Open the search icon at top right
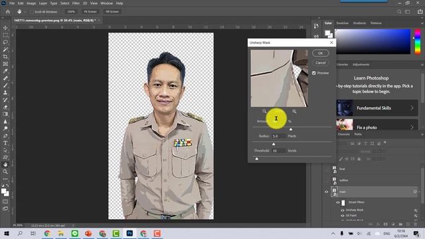Screen dimensions: 425x239 [399, 12]
